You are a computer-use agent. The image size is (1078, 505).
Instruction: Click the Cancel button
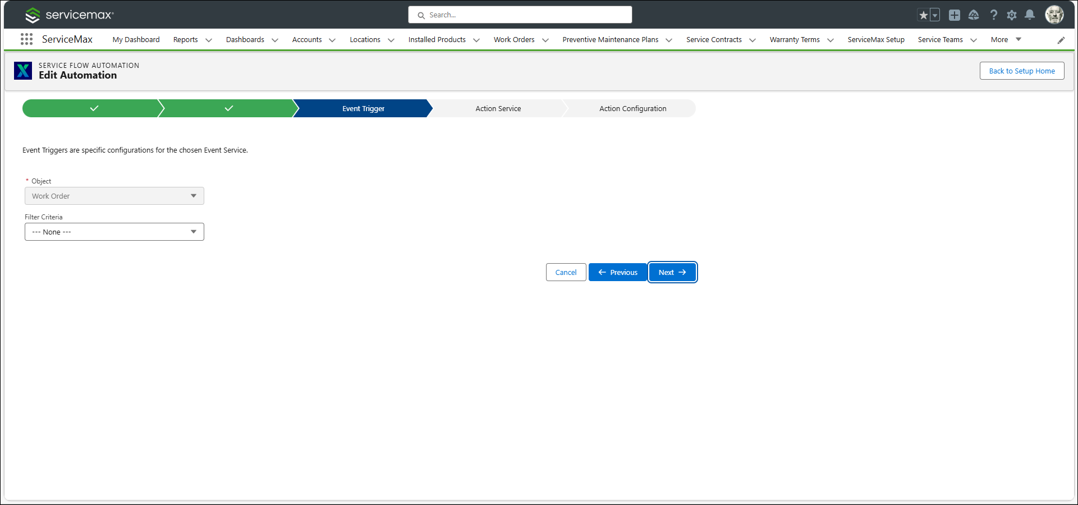(x=566, y=272)
